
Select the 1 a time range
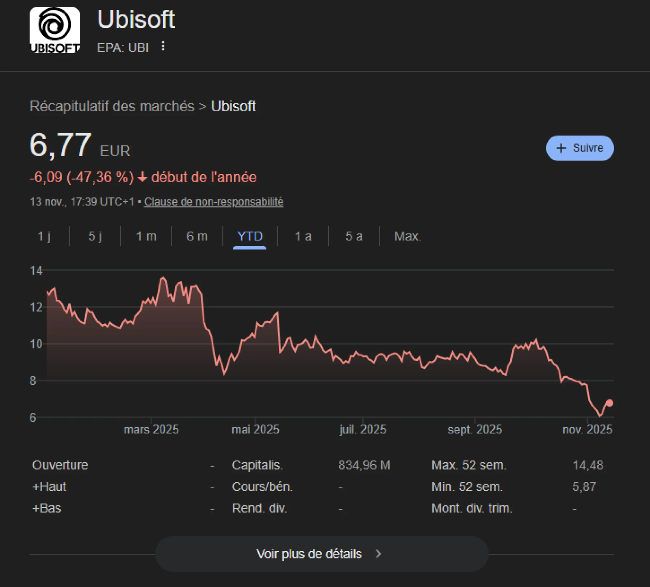[x=303, y=236]
